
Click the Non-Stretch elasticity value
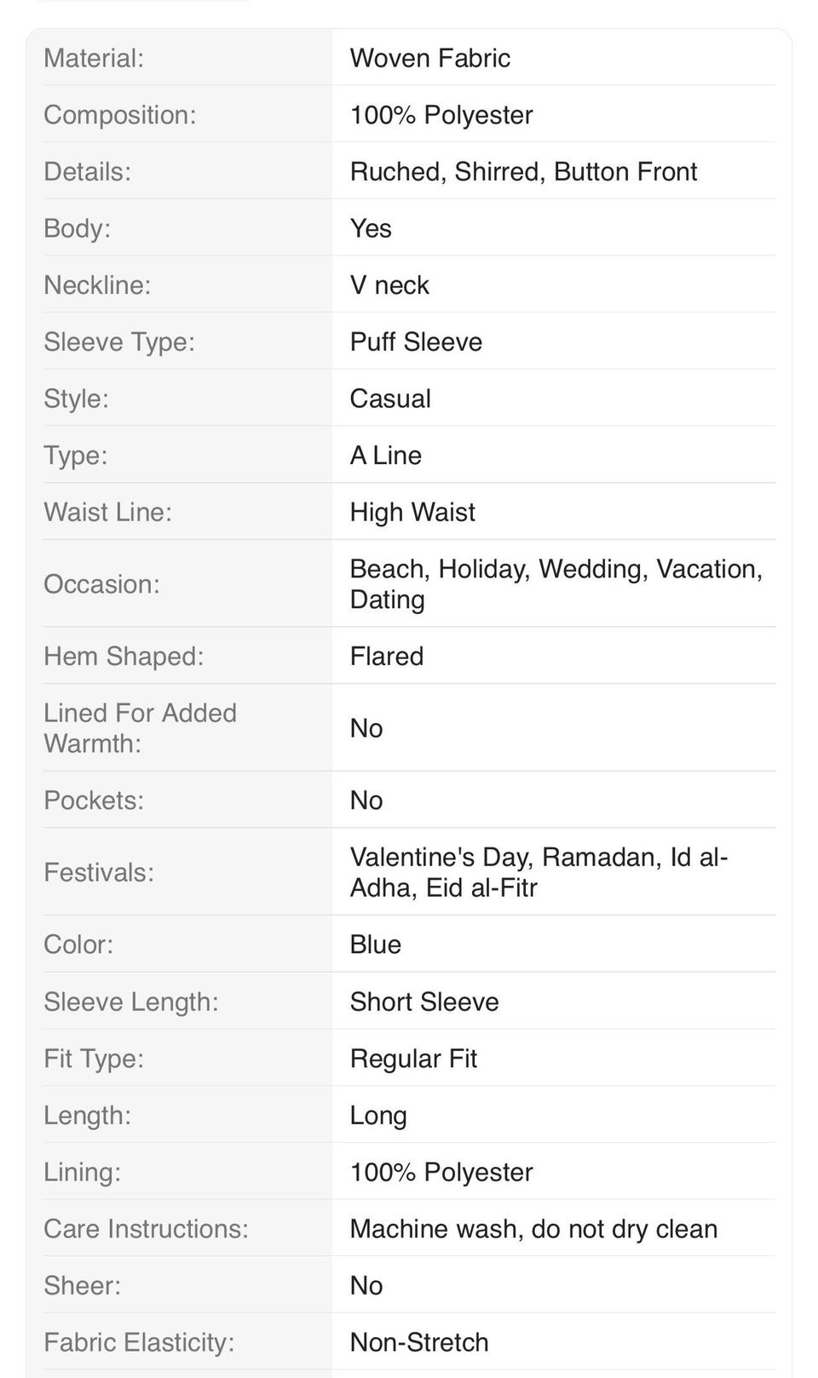[418, 1342]
